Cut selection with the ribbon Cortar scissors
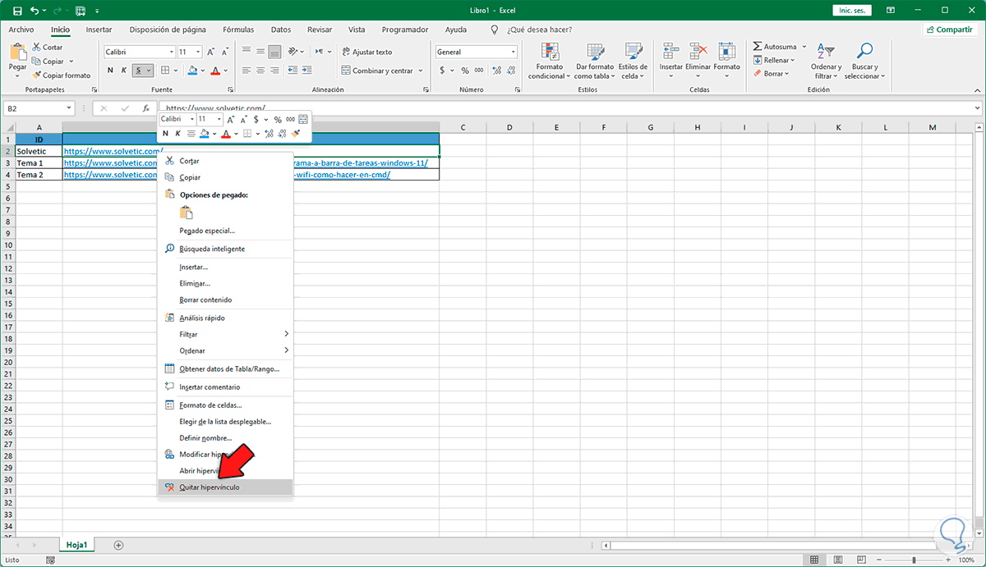The width and height of the screenshot is (986, 567). tap(36, 48)
